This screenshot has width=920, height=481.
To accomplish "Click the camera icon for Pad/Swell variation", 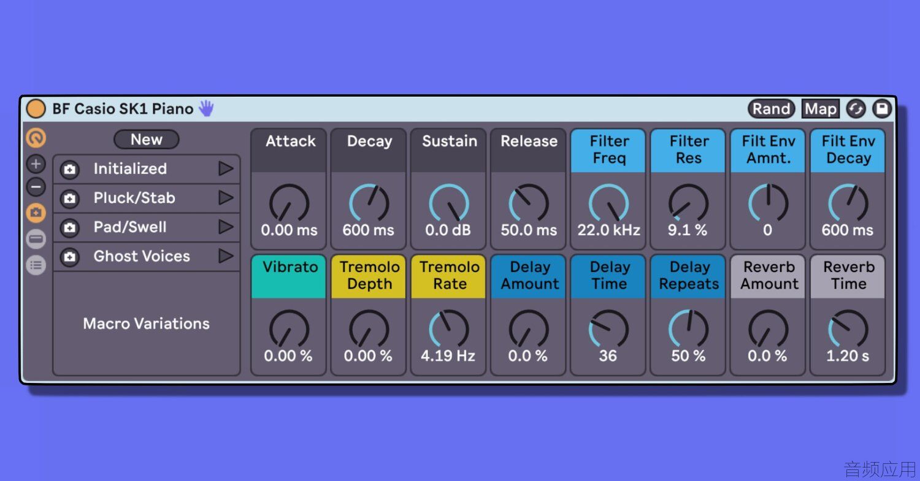I will pyautogui.click(x=70, y=228).
